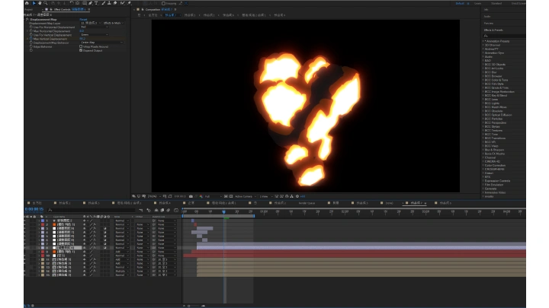Select the Rectangle shape tool

click(85, 3)
